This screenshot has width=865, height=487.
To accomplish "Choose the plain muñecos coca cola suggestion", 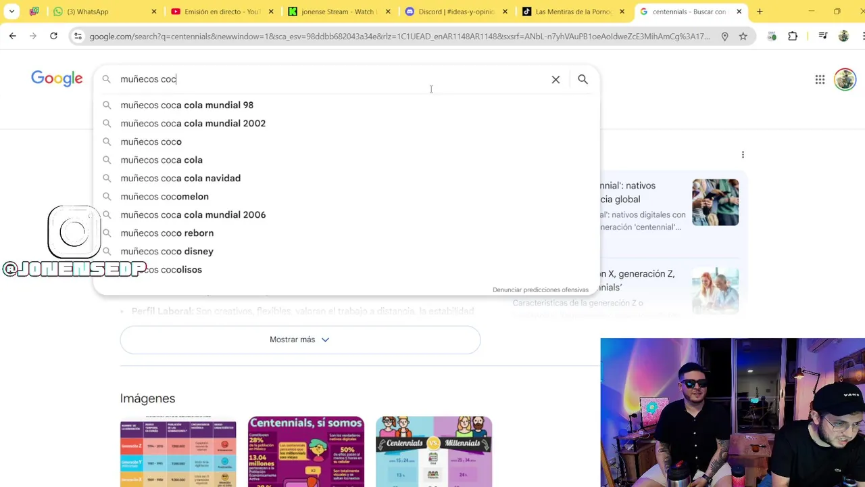I will 346,160.
